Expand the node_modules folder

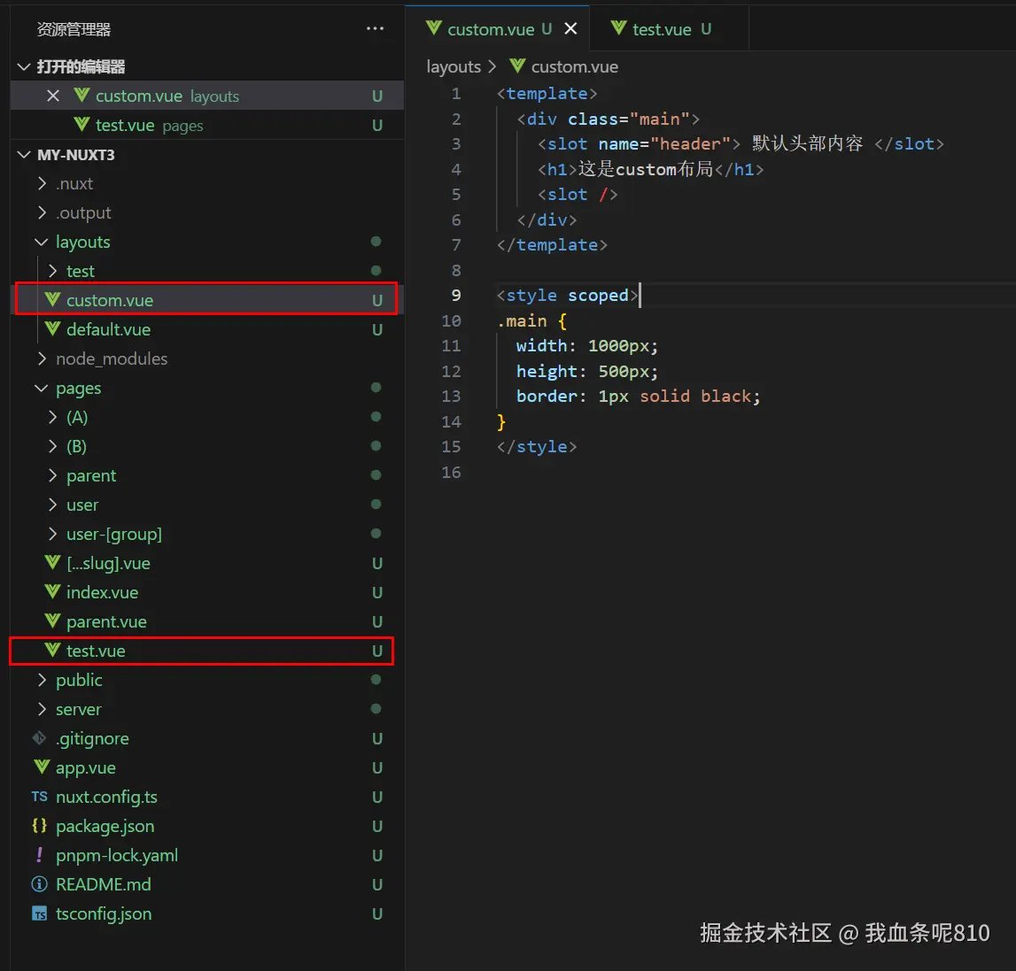(x=42, y=358)
